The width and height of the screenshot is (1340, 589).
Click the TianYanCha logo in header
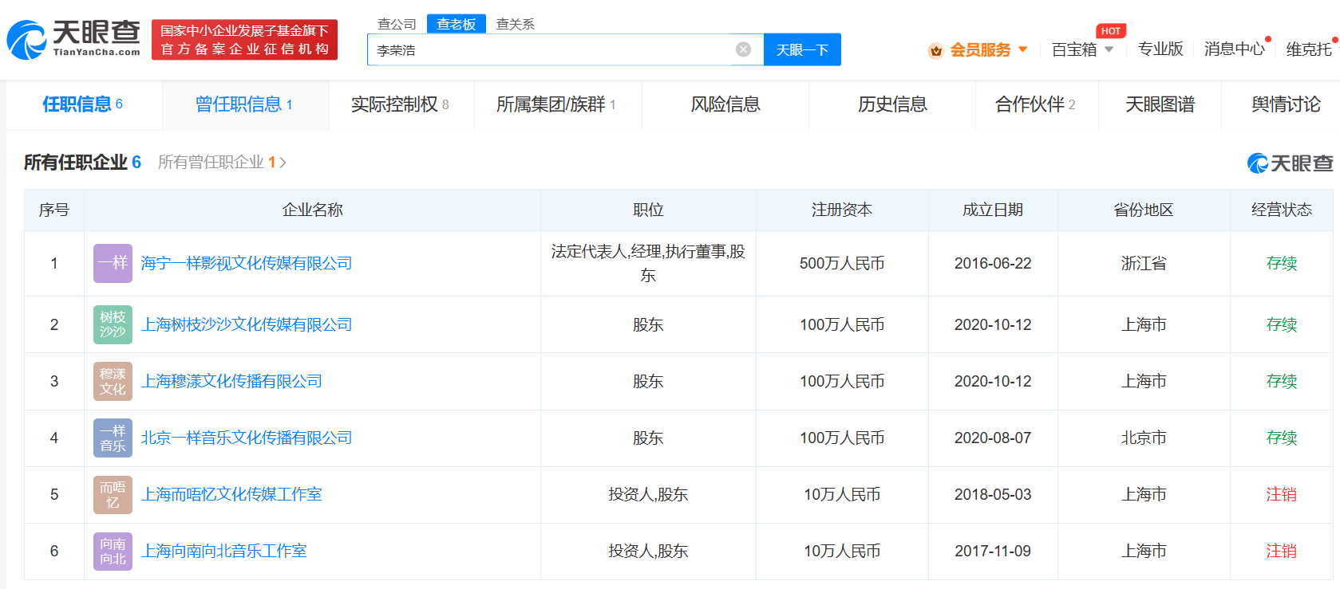click(x=73, y=39)
